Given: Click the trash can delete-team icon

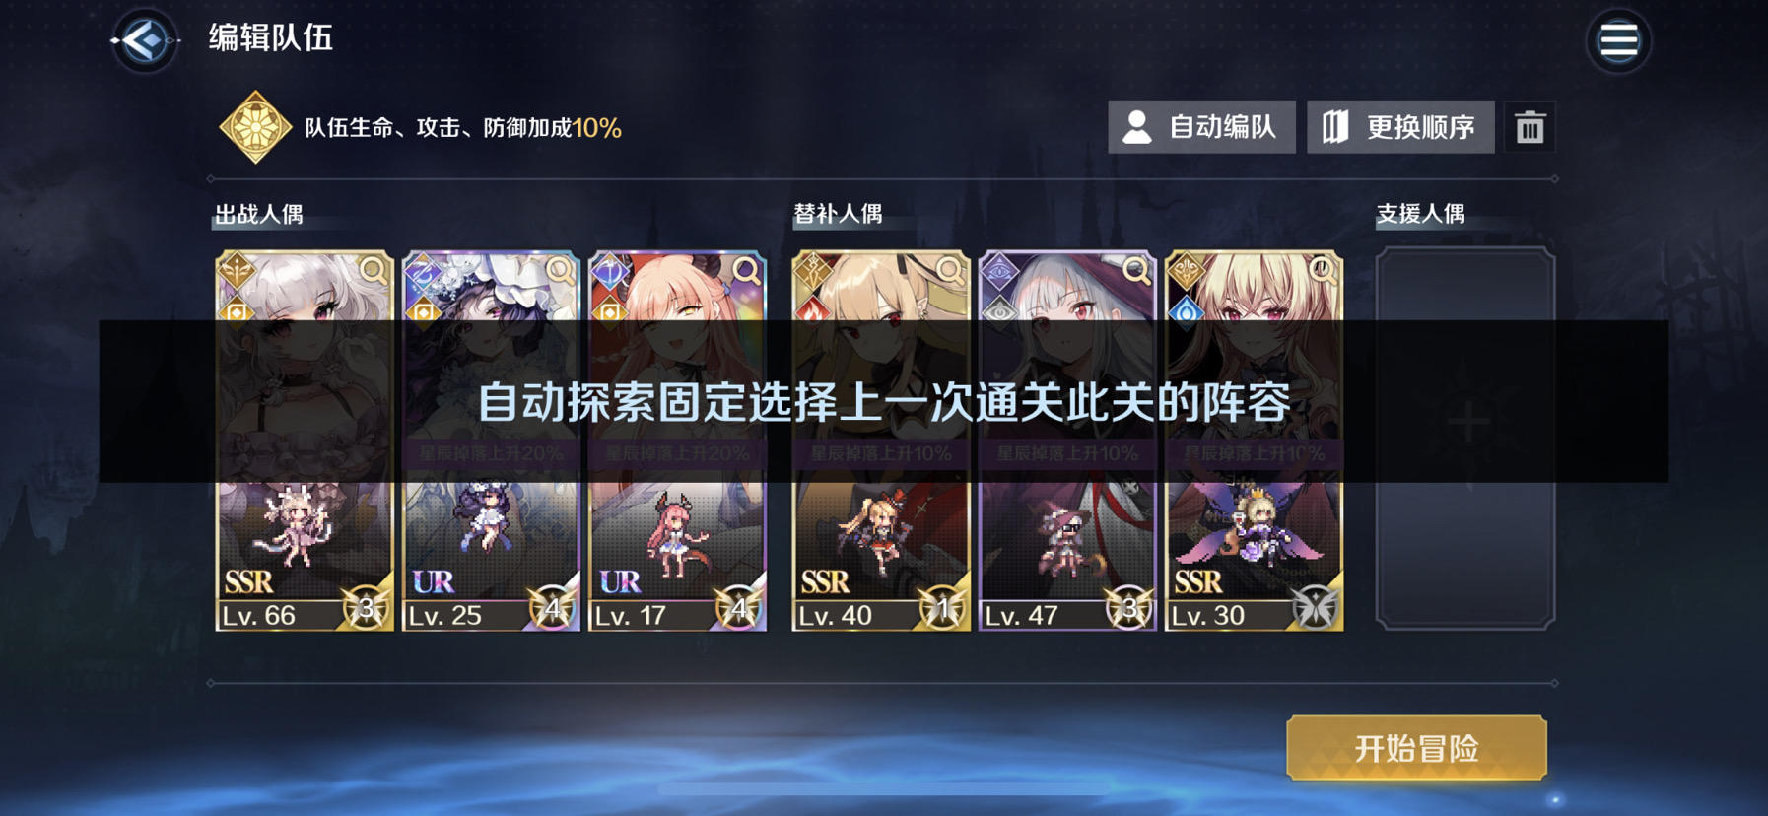Looking at the screenshot, I should click(x=1530, y=127).
